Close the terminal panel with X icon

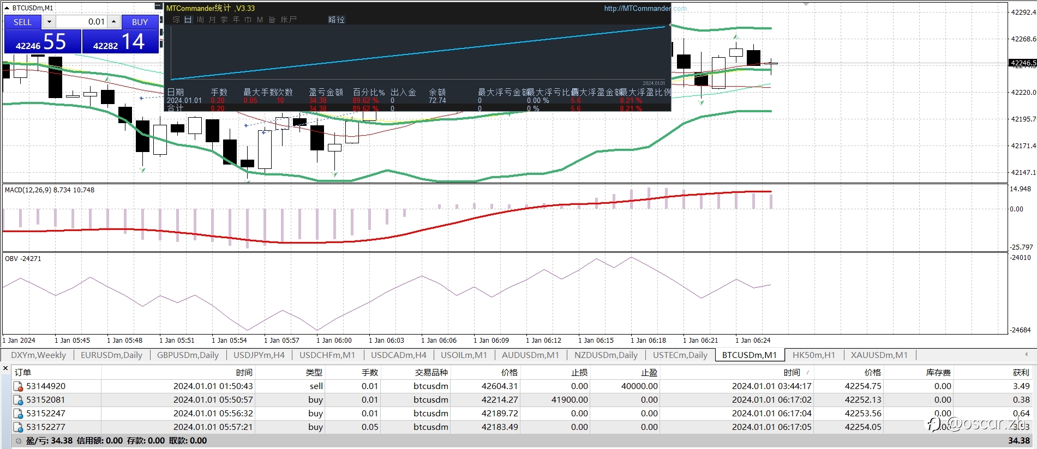pos(5,368)
